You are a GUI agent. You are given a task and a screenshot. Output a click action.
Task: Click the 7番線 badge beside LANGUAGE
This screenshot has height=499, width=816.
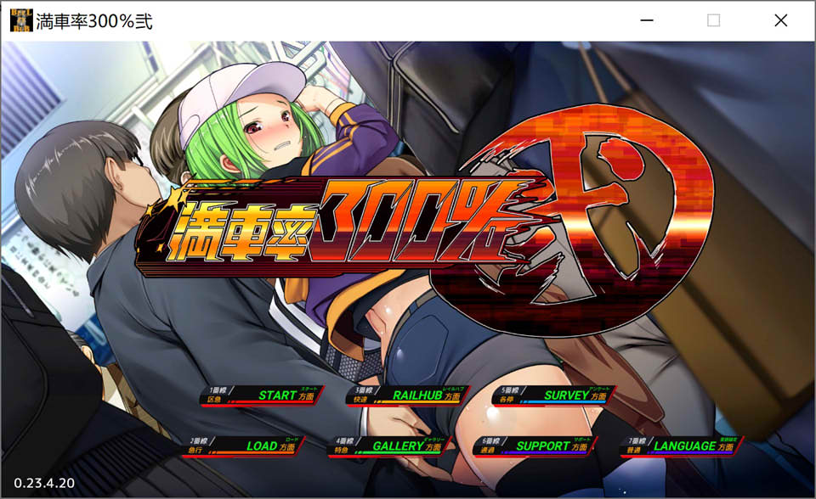click(x=636, y=445)
